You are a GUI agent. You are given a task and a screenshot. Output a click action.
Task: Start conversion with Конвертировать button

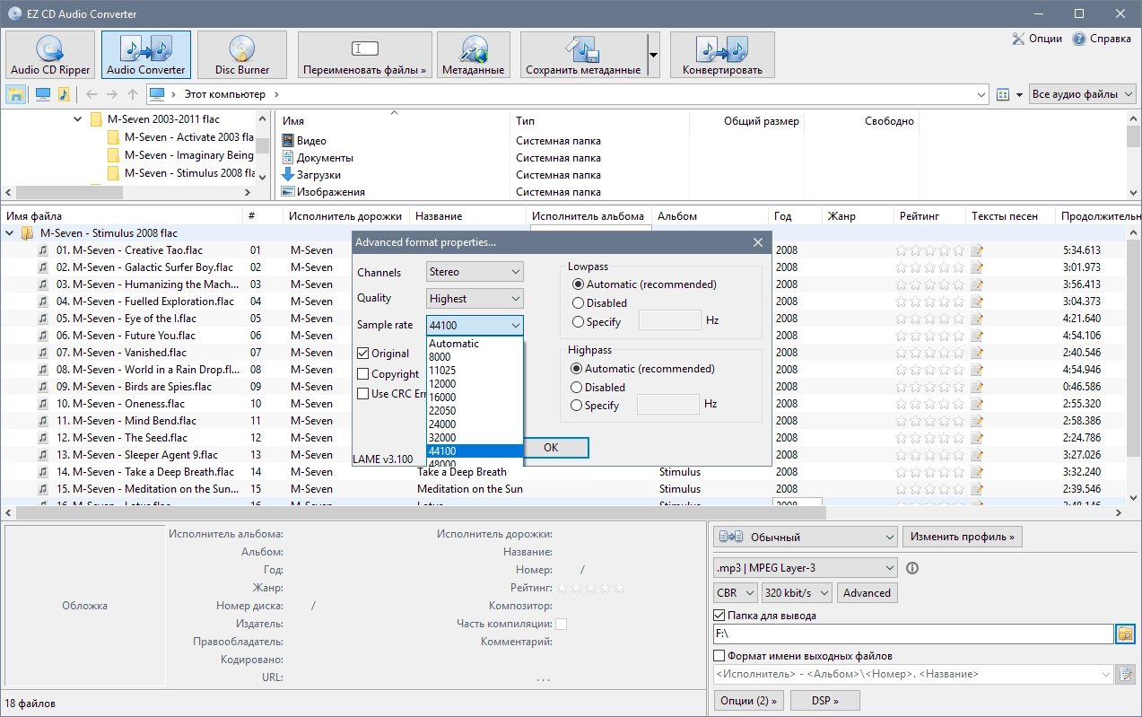pos(722,55)
